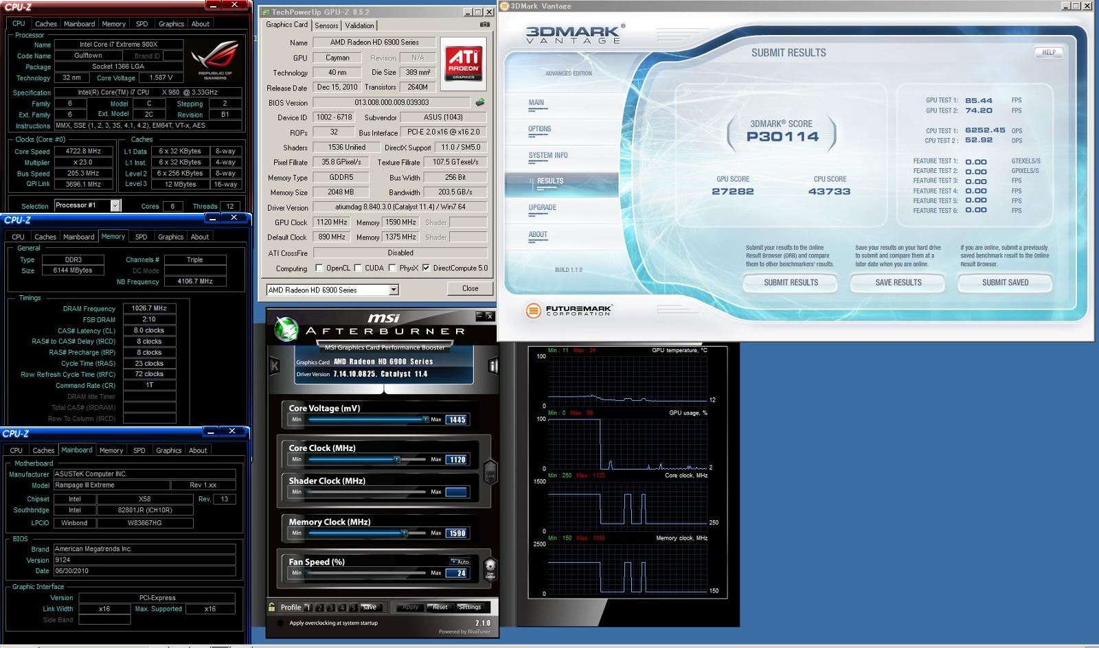Viewport: 1099px width, 648px height.
Task: Enable the PhysX checkbox in GPU-Z
Action: click(392, 268)
